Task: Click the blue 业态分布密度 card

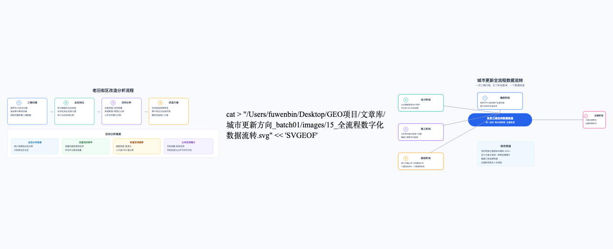Action: pyautogui.click(x=35, y=147)
